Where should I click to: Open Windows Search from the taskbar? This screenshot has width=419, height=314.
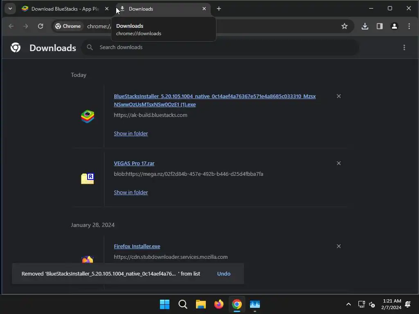pos(183,304)
